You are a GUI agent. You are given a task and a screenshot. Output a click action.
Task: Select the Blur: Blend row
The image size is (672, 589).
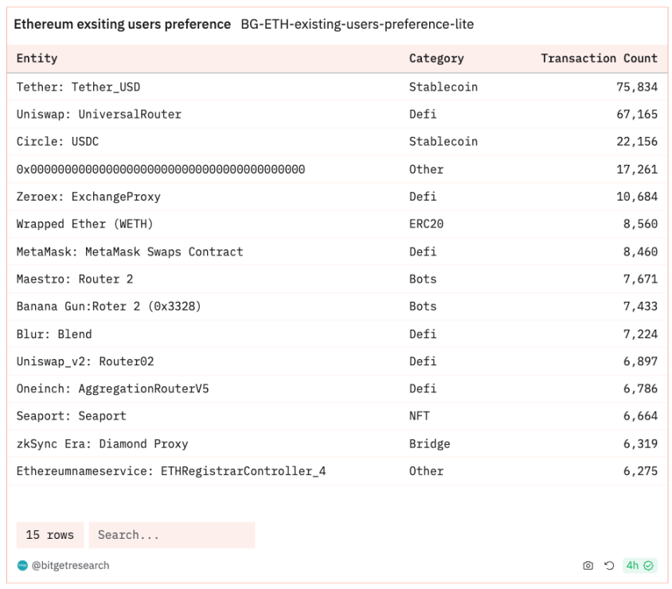tap(337, 334)
